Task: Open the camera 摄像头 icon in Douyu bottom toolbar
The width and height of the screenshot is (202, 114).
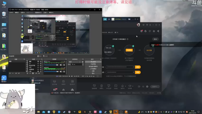Action: [x=102, y=86]
